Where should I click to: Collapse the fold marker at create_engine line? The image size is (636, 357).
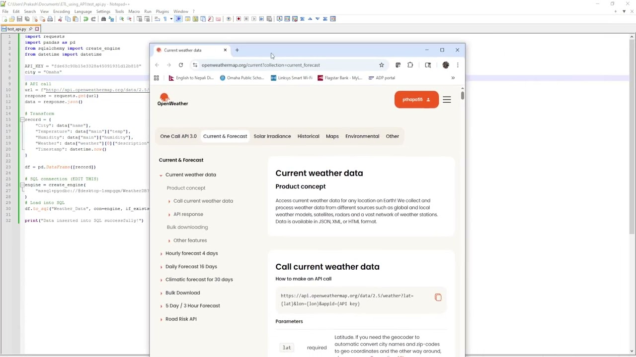(x=22, y=185)
